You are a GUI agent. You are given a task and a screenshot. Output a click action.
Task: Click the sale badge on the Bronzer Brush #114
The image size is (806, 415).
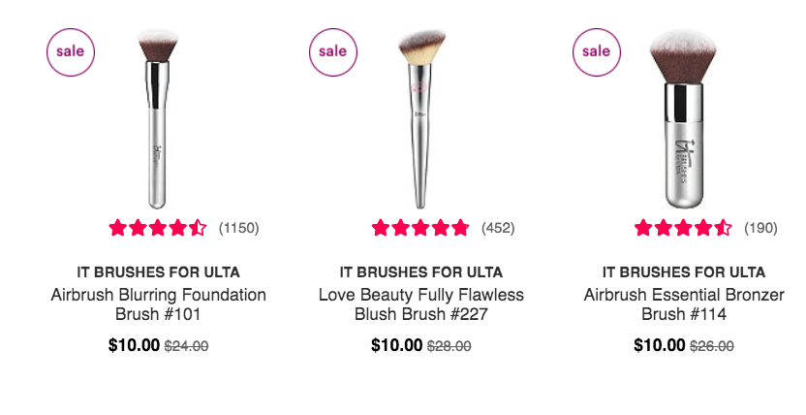(597, 52)
